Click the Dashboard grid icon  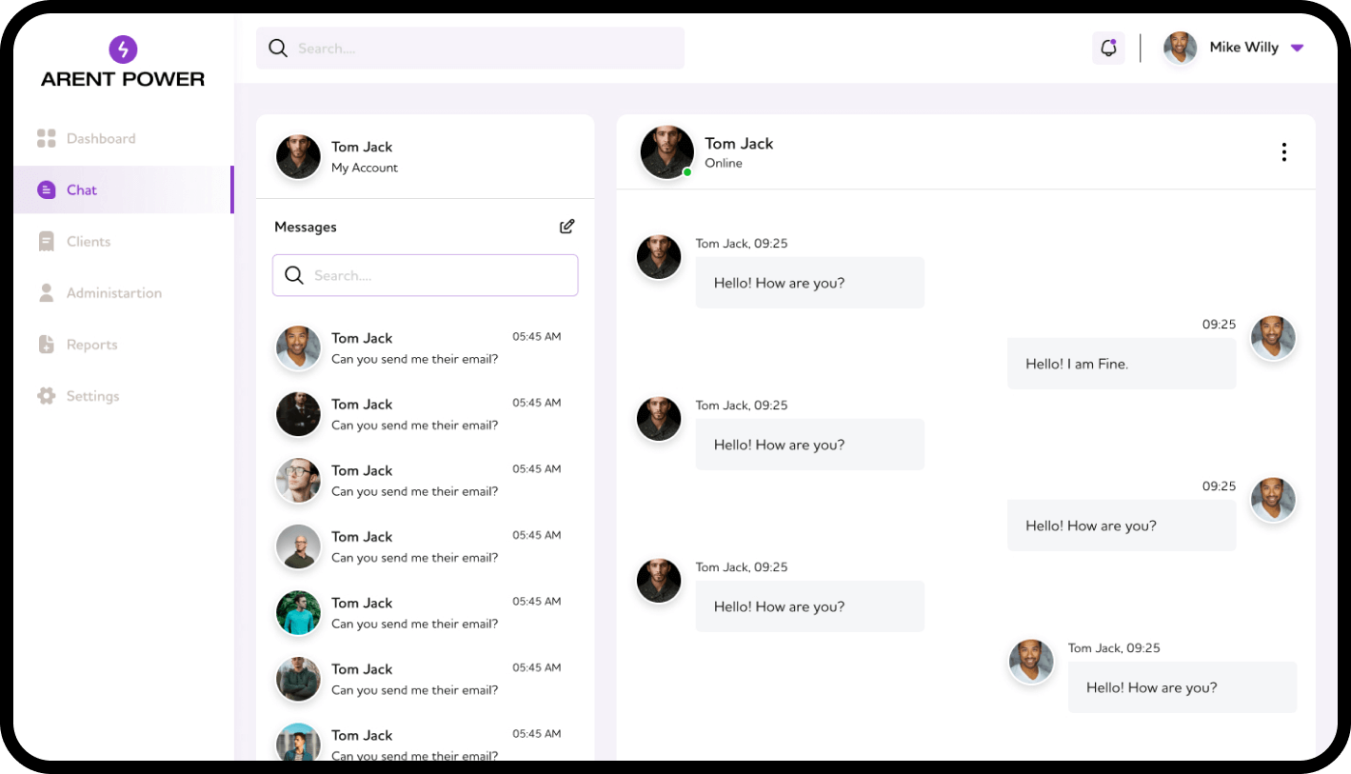pos(47,139)
